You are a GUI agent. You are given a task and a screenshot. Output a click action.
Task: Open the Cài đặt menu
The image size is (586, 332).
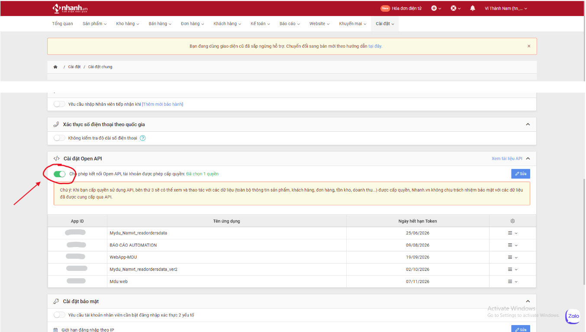385,24
